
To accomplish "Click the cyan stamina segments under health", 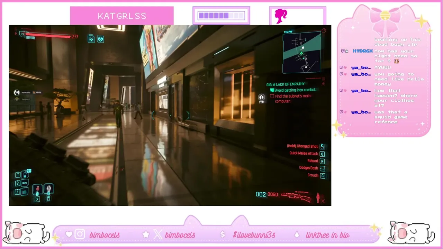I will tap(30, 38).
